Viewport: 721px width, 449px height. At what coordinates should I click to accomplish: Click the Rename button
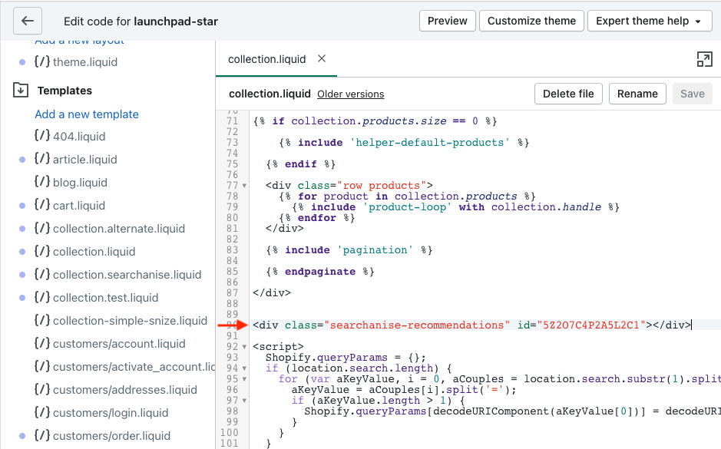click(637, 94)
